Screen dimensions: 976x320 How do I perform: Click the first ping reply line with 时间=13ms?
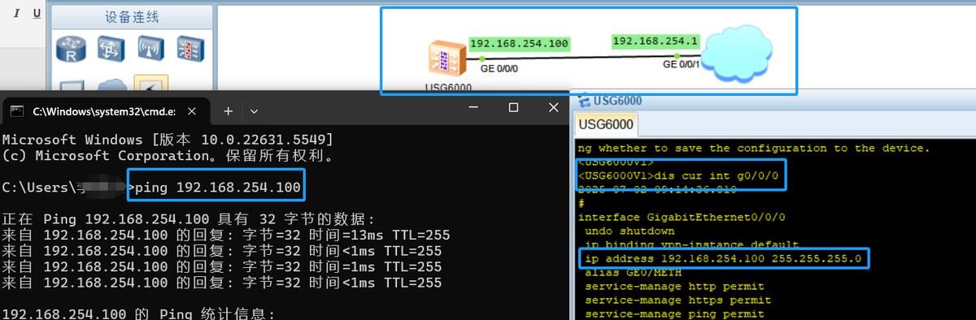point(226,236)
